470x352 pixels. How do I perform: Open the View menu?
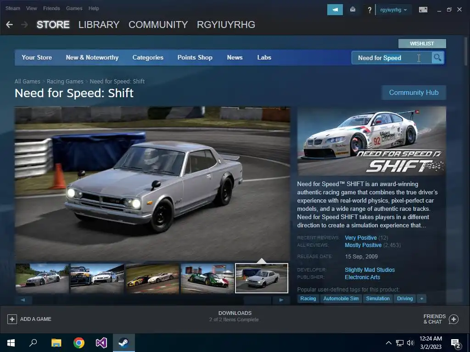(32, 8)
